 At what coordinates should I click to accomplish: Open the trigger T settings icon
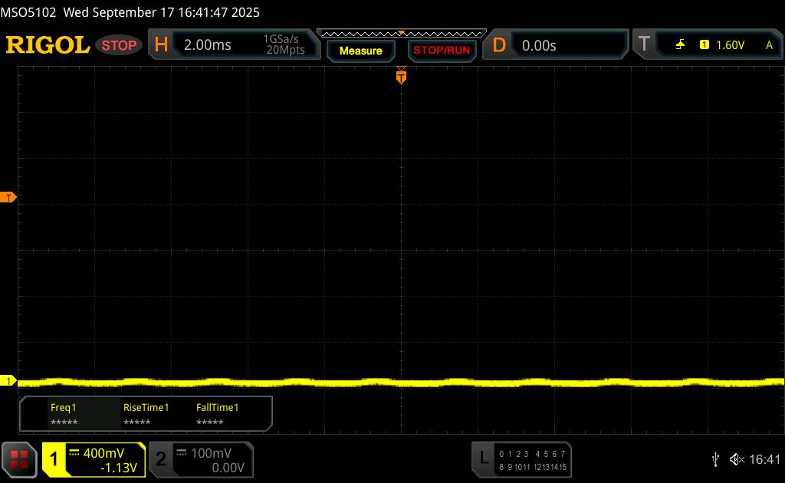[x=644, y=45]
